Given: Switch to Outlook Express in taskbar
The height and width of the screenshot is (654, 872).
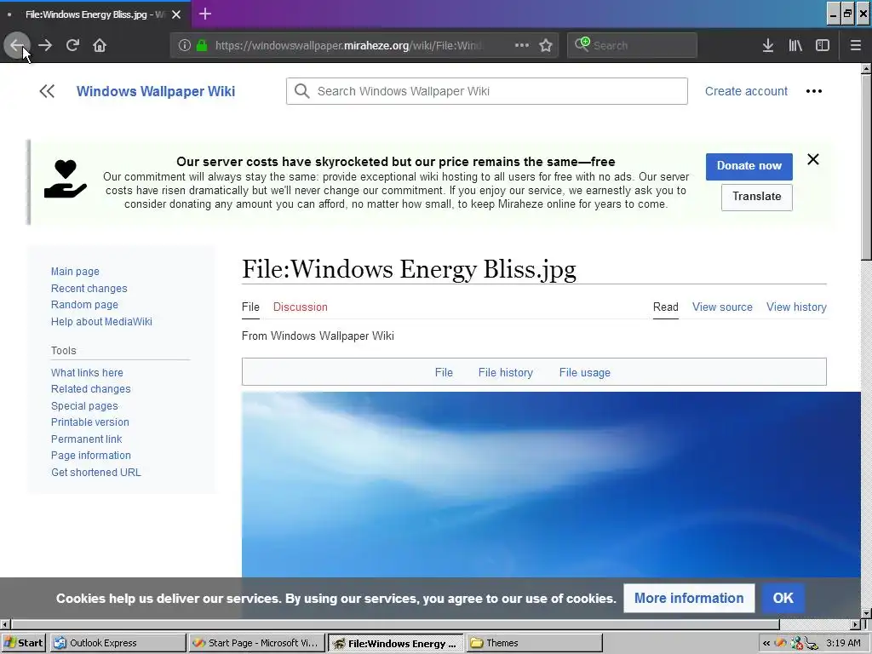Looking at the screenshot, I should [x=118, y=643].
